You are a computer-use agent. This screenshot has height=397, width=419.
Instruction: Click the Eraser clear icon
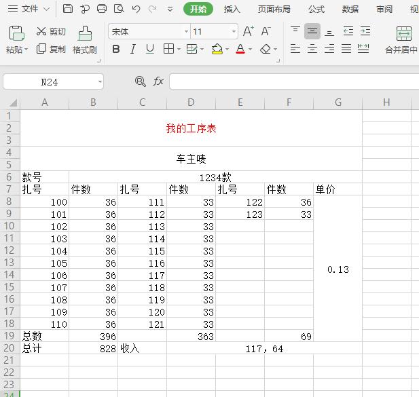coord(266,49)
